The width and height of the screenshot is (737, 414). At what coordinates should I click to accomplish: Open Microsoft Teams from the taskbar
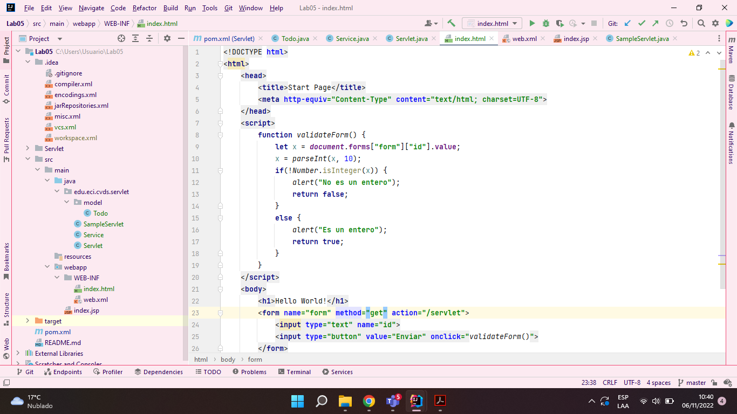[x=393, y=401]
